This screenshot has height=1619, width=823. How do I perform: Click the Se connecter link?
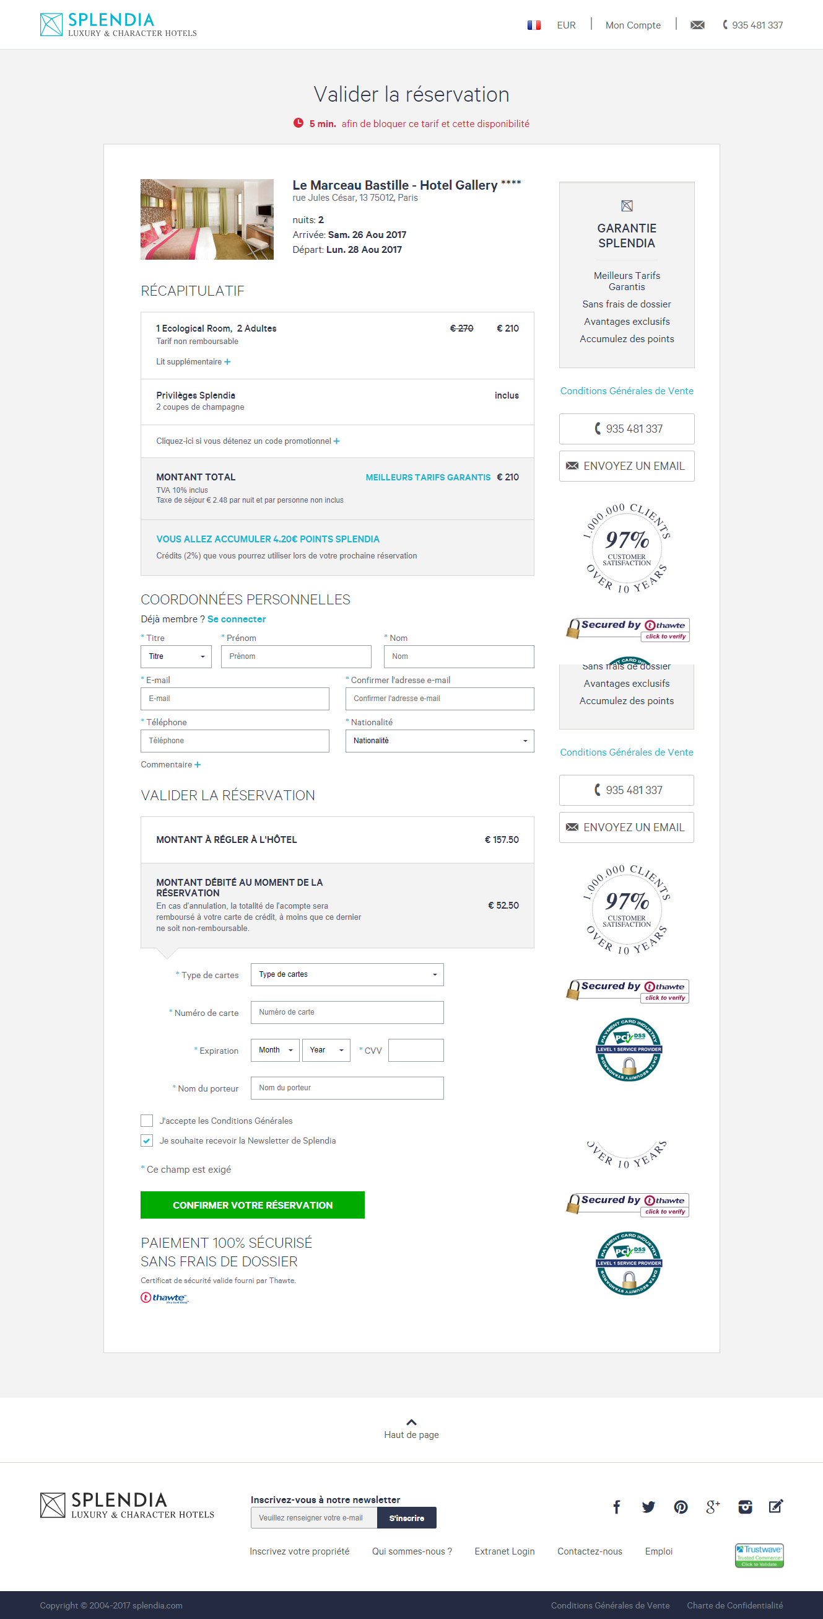tap(237, 619)
